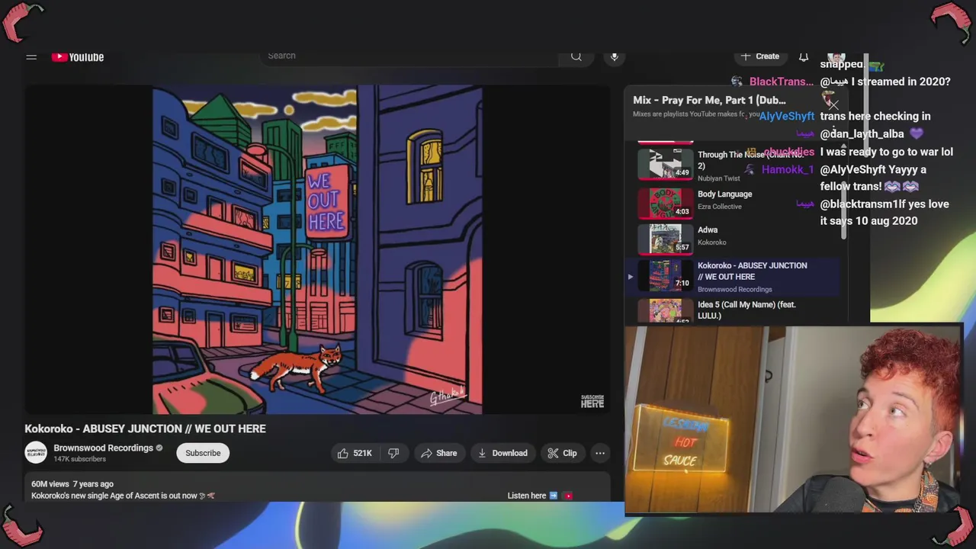Click the Mix - Pray For Me title

tap(709, 100)
